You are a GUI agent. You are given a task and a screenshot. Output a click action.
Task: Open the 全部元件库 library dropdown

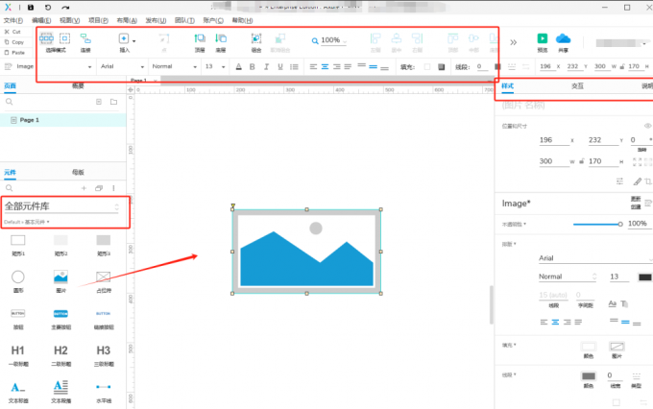(x=63, y=206)
